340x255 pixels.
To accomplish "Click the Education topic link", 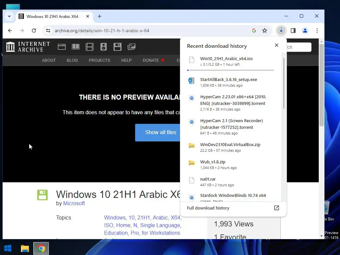I will click(x=116, y=233).
